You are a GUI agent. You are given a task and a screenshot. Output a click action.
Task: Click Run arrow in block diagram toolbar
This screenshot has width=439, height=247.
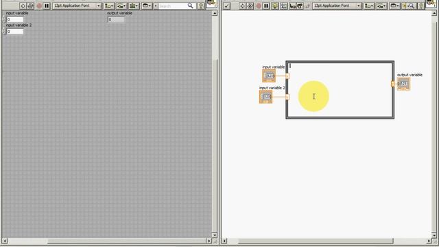[x=242, y=5]
